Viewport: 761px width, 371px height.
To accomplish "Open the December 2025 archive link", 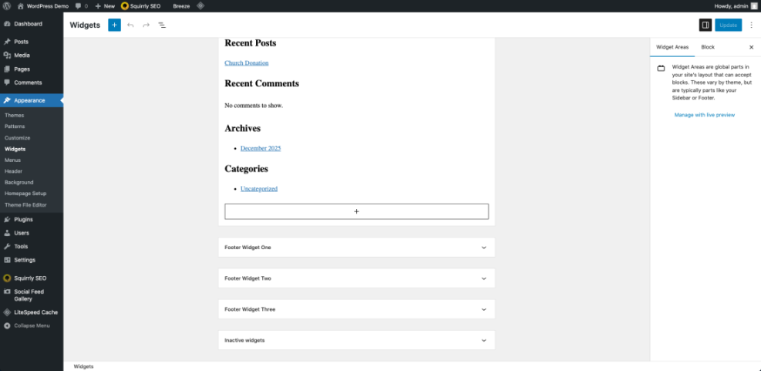I will (x=261, y=148).
